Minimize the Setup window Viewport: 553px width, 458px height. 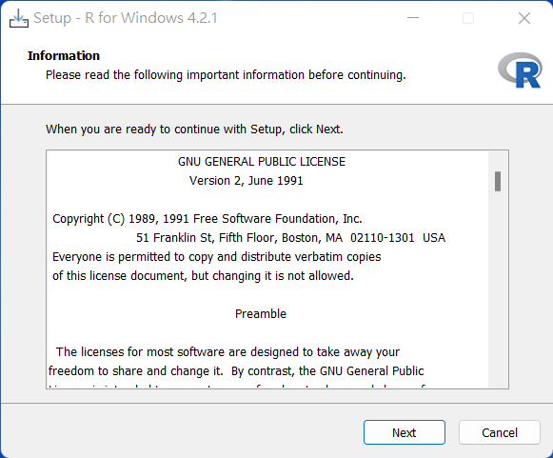[413, 18]
